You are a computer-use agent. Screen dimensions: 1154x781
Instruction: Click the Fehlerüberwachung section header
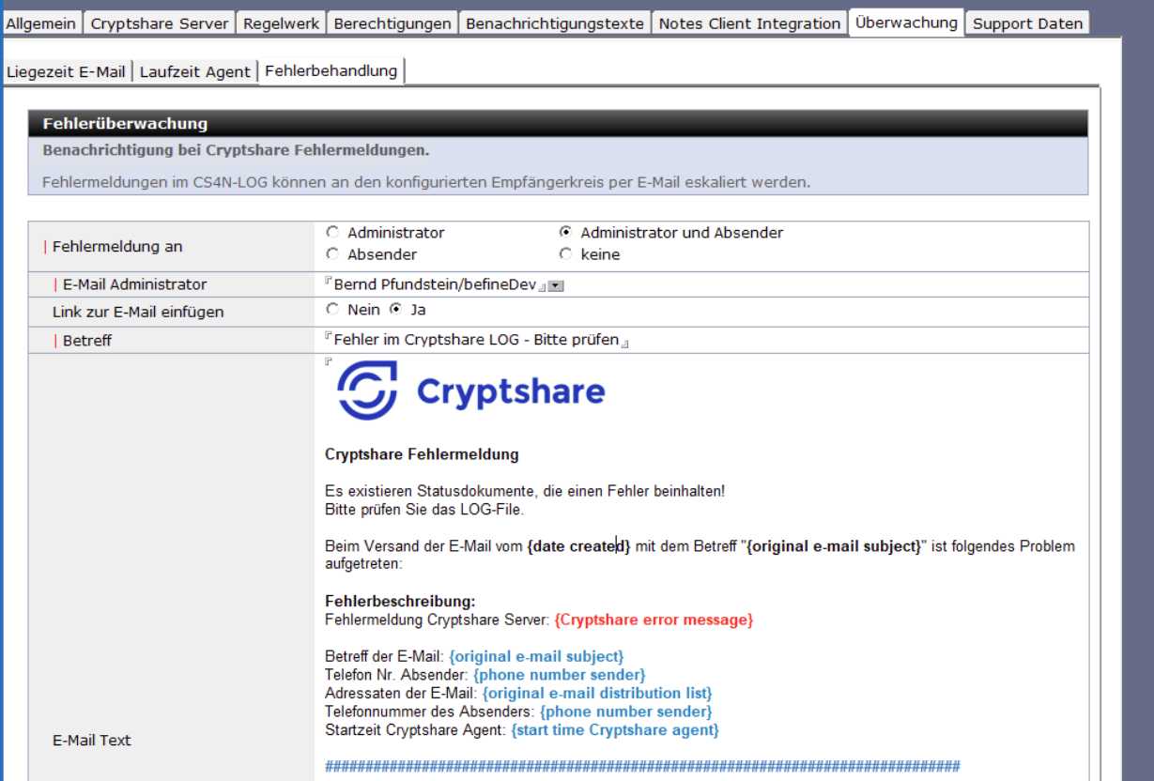[559, 124]
